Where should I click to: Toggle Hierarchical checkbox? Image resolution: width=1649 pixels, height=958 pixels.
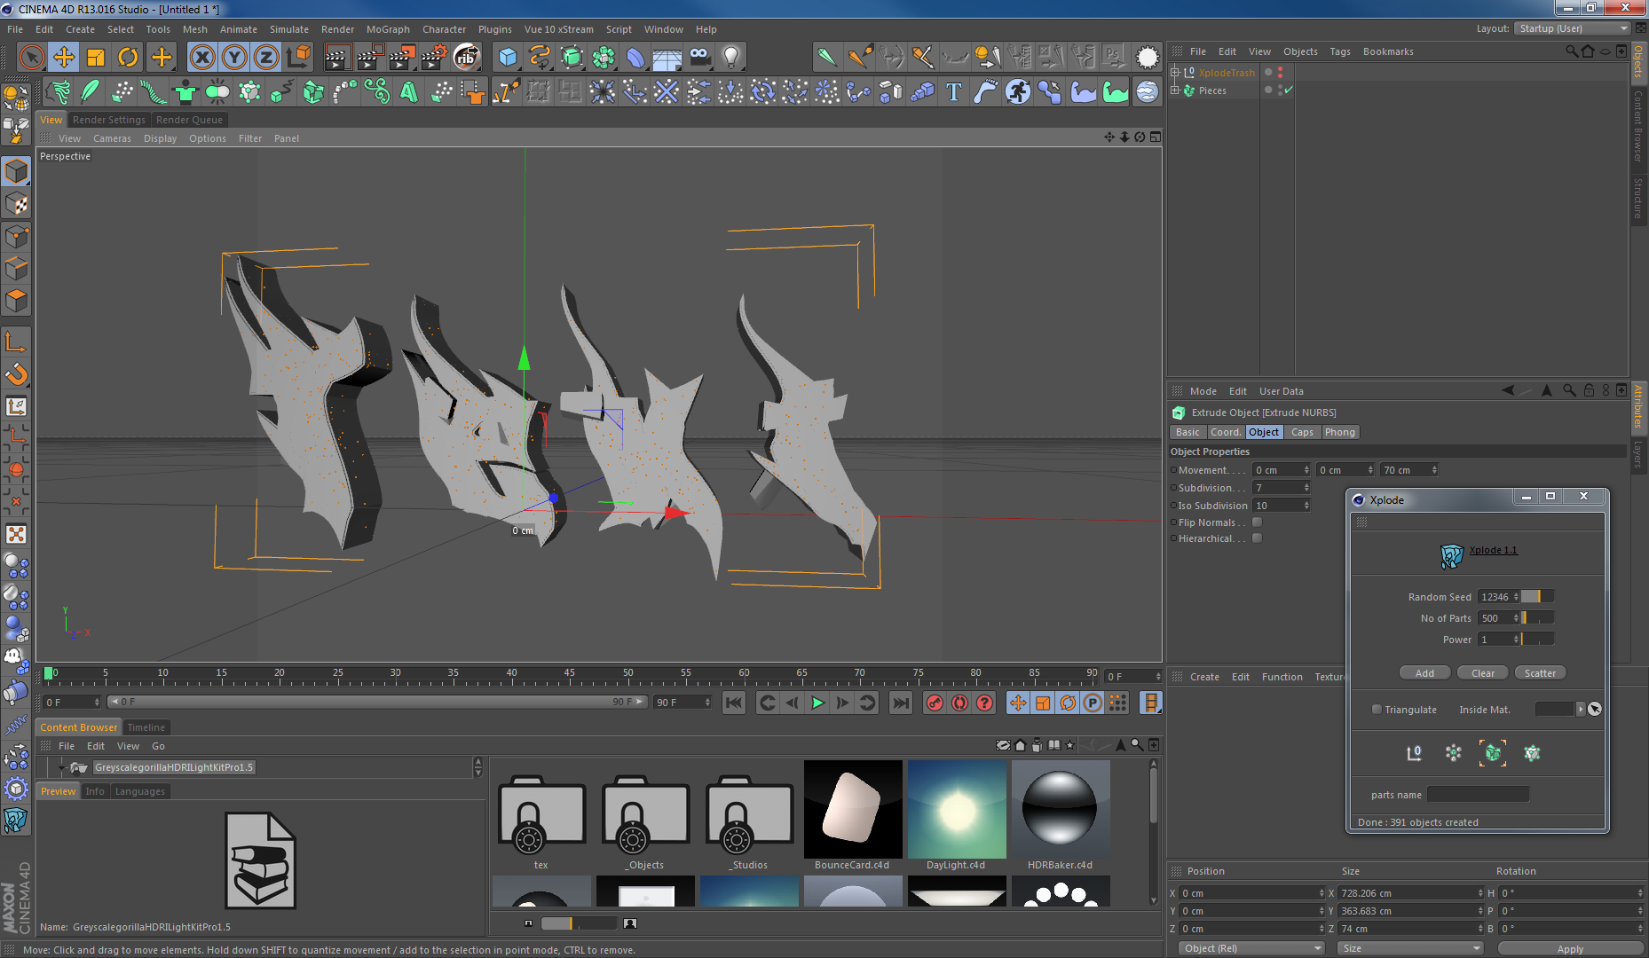coord(1257,538)
